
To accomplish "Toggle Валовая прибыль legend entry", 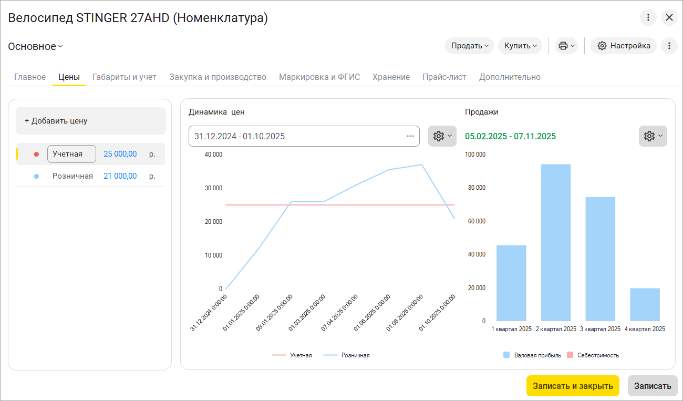I will click(x=532, y=355).
